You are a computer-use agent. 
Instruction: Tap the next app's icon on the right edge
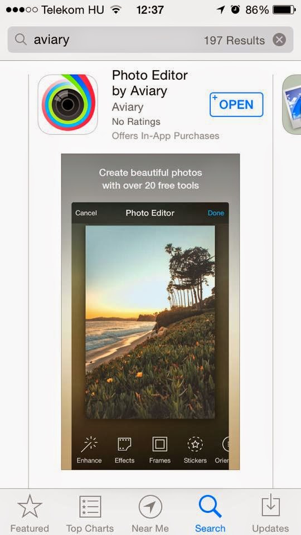click(292, 104)
